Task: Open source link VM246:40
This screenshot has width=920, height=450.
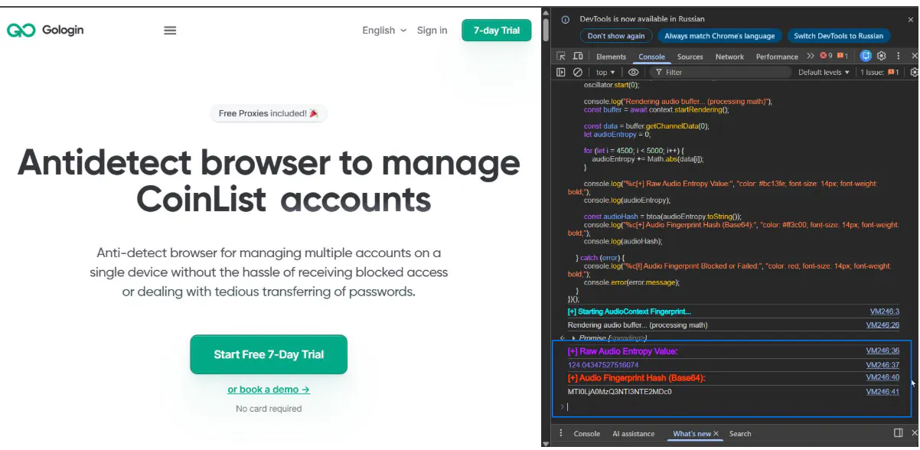Action: coord(882,377)
